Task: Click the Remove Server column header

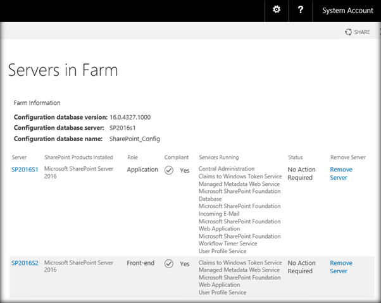Action: (348, 157)
